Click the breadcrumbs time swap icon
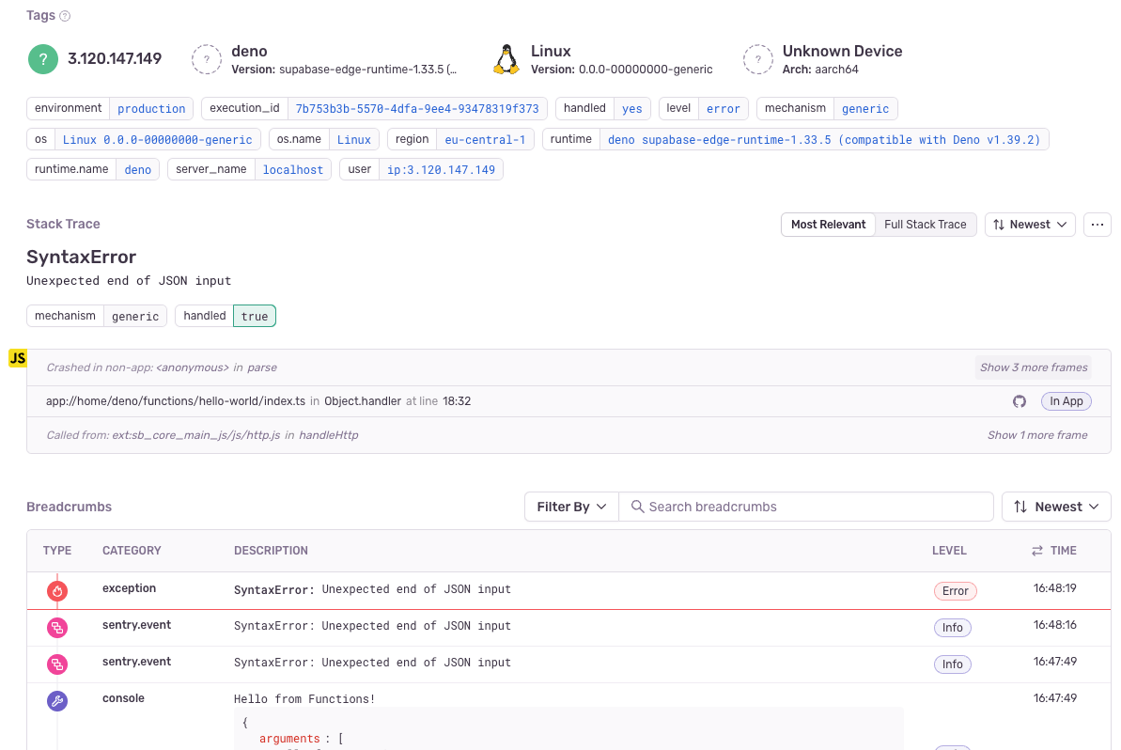This screenshot has width=1121, height=750. (x=1037, y=551)
